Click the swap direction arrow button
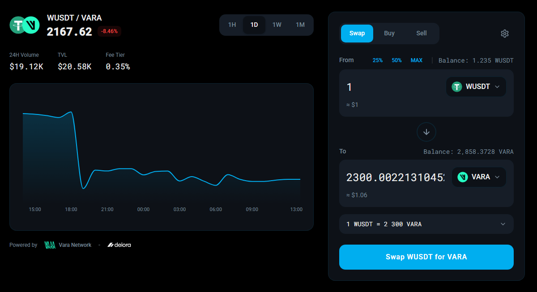 click(x=426, y=132)
